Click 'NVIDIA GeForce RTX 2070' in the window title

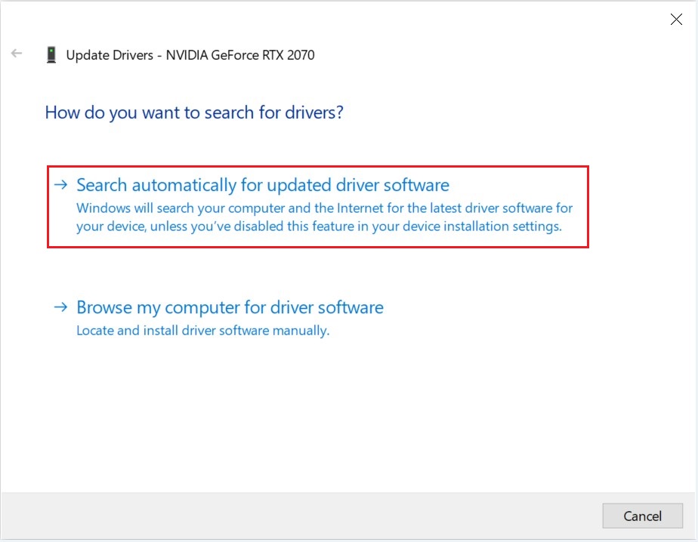click(x=240, y=55)
